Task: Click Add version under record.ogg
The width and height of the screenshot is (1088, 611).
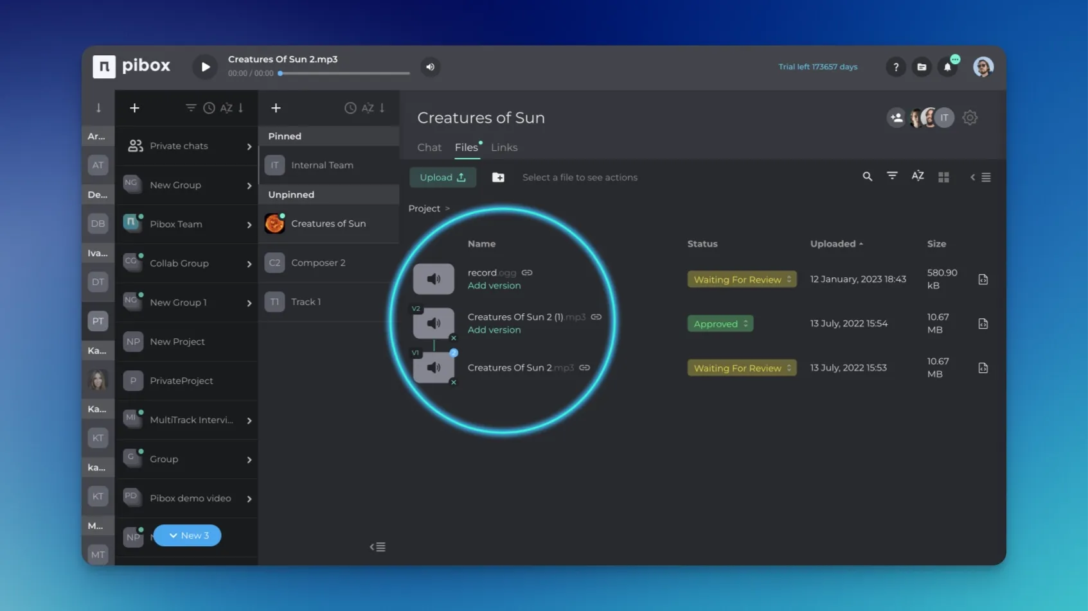Action: coord(494,286)
